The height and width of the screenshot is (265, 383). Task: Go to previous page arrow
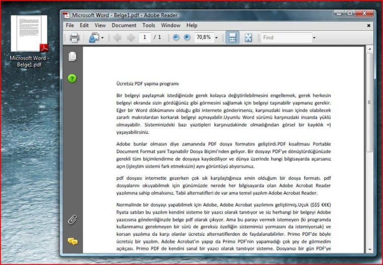pos(117,38)
